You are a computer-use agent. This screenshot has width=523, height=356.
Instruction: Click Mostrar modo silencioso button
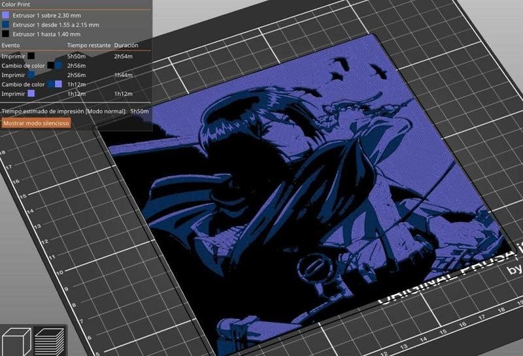(x=36, y=123)
